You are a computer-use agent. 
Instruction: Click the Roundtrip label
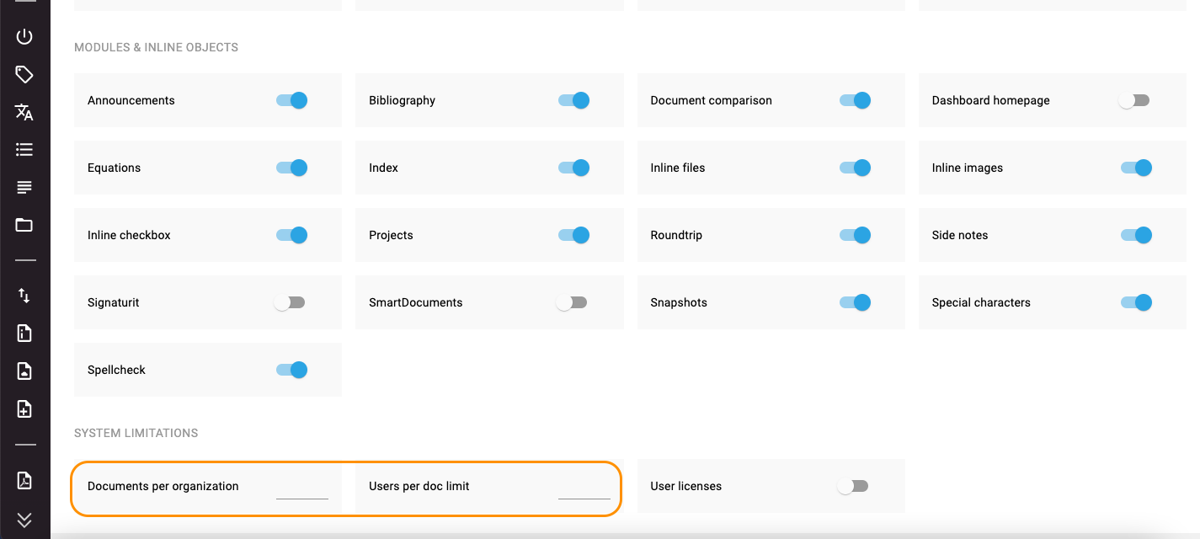[676, 235]
